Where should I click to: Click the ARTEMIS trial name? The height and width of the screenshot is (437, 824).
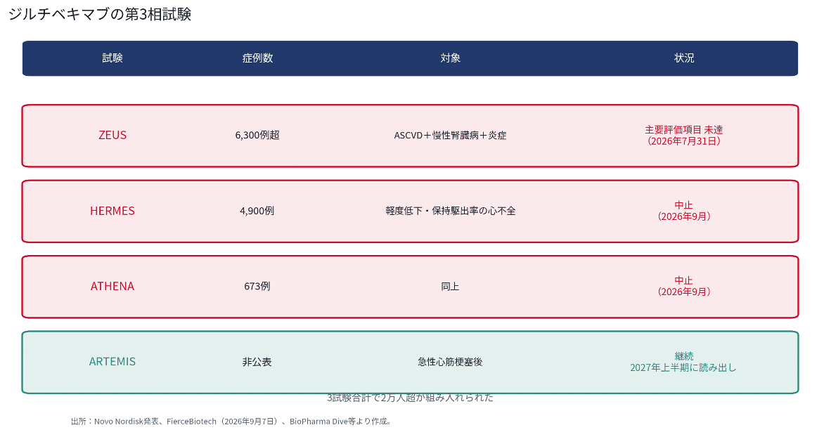point(112,362)
